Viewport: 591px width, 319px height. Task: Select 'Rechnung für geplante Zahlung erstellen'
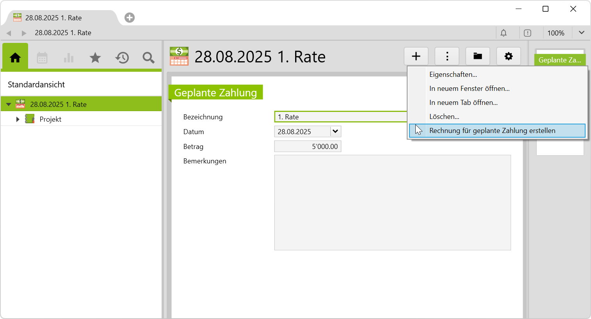click(492, 131)
